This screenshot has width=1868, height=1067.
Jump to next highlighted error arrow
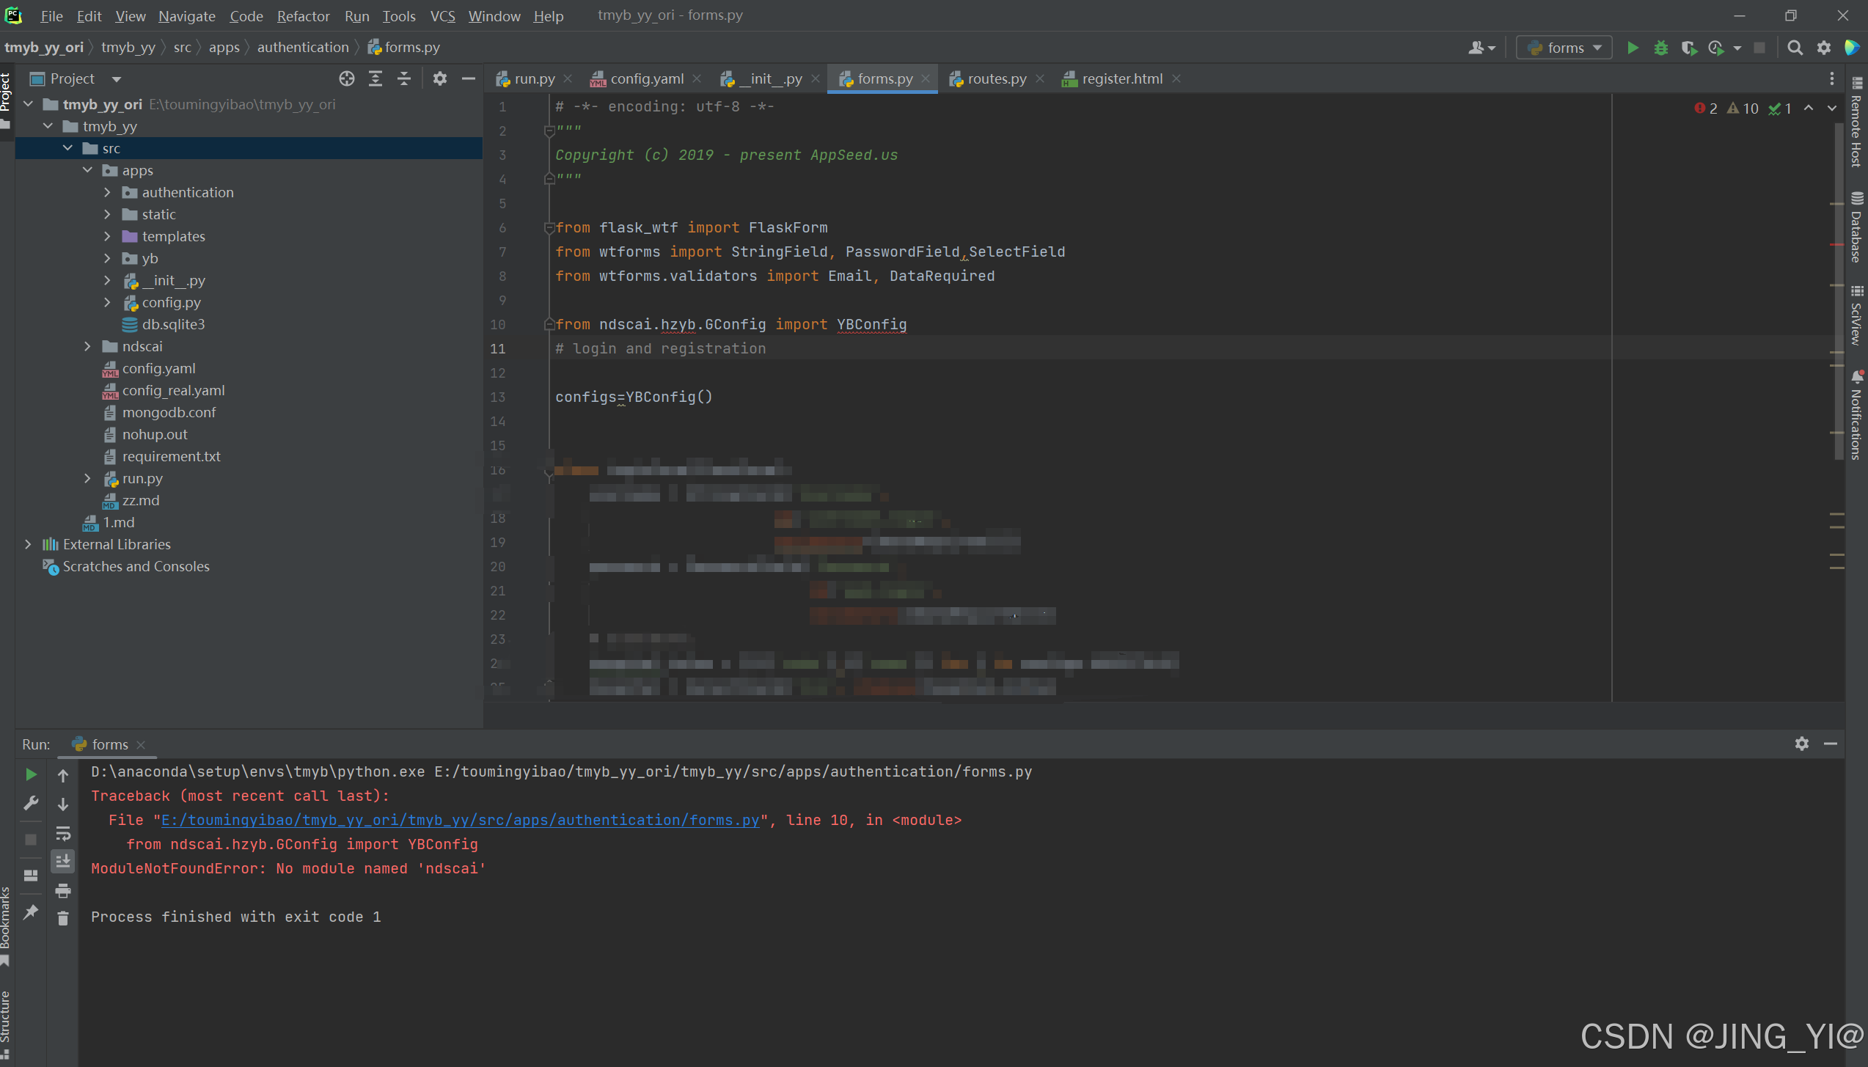click(x=1831, y=109)
